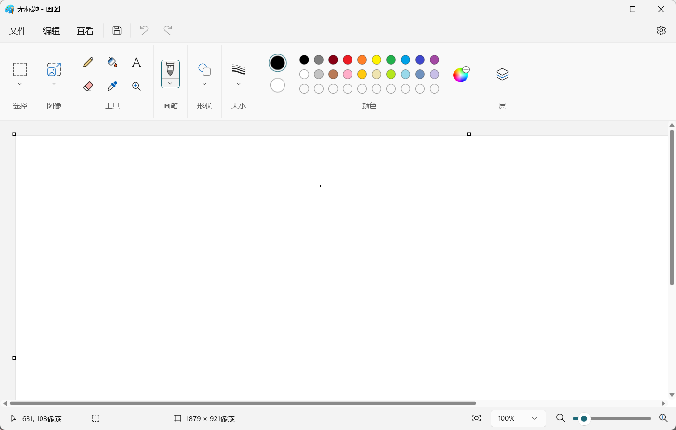Viewport: 676px width, 430px height.
Task: Open the 编辑 menu
Action: [x=52, y=31]
